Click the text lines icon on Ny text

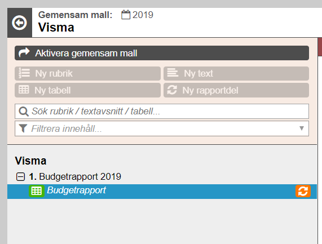173,73
